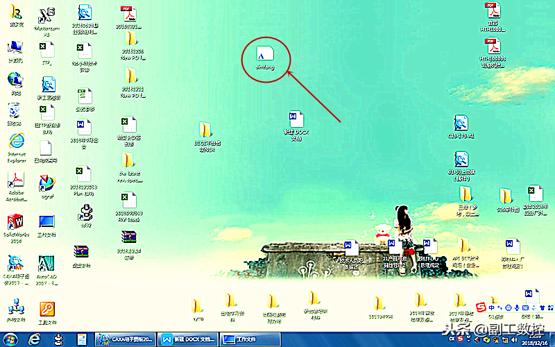Open the clock showing 2018/12/16
The width and height of the screenshot is (555, 347).
pos(533,340)
